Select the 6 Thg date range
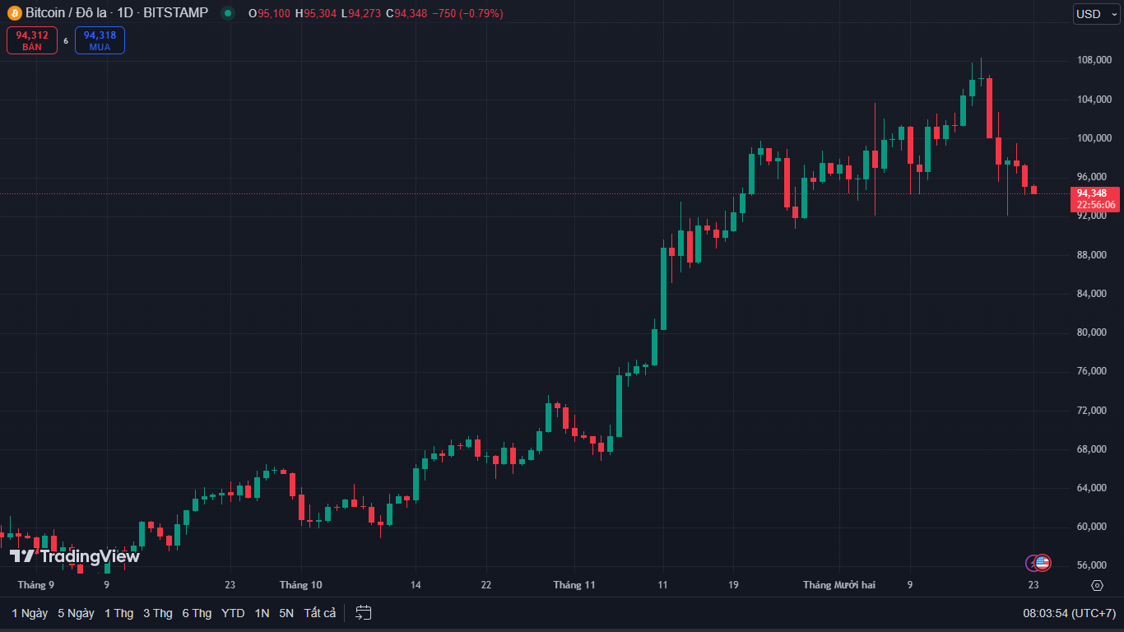Viewport: 1124px width, 632px height. point(197,613)
